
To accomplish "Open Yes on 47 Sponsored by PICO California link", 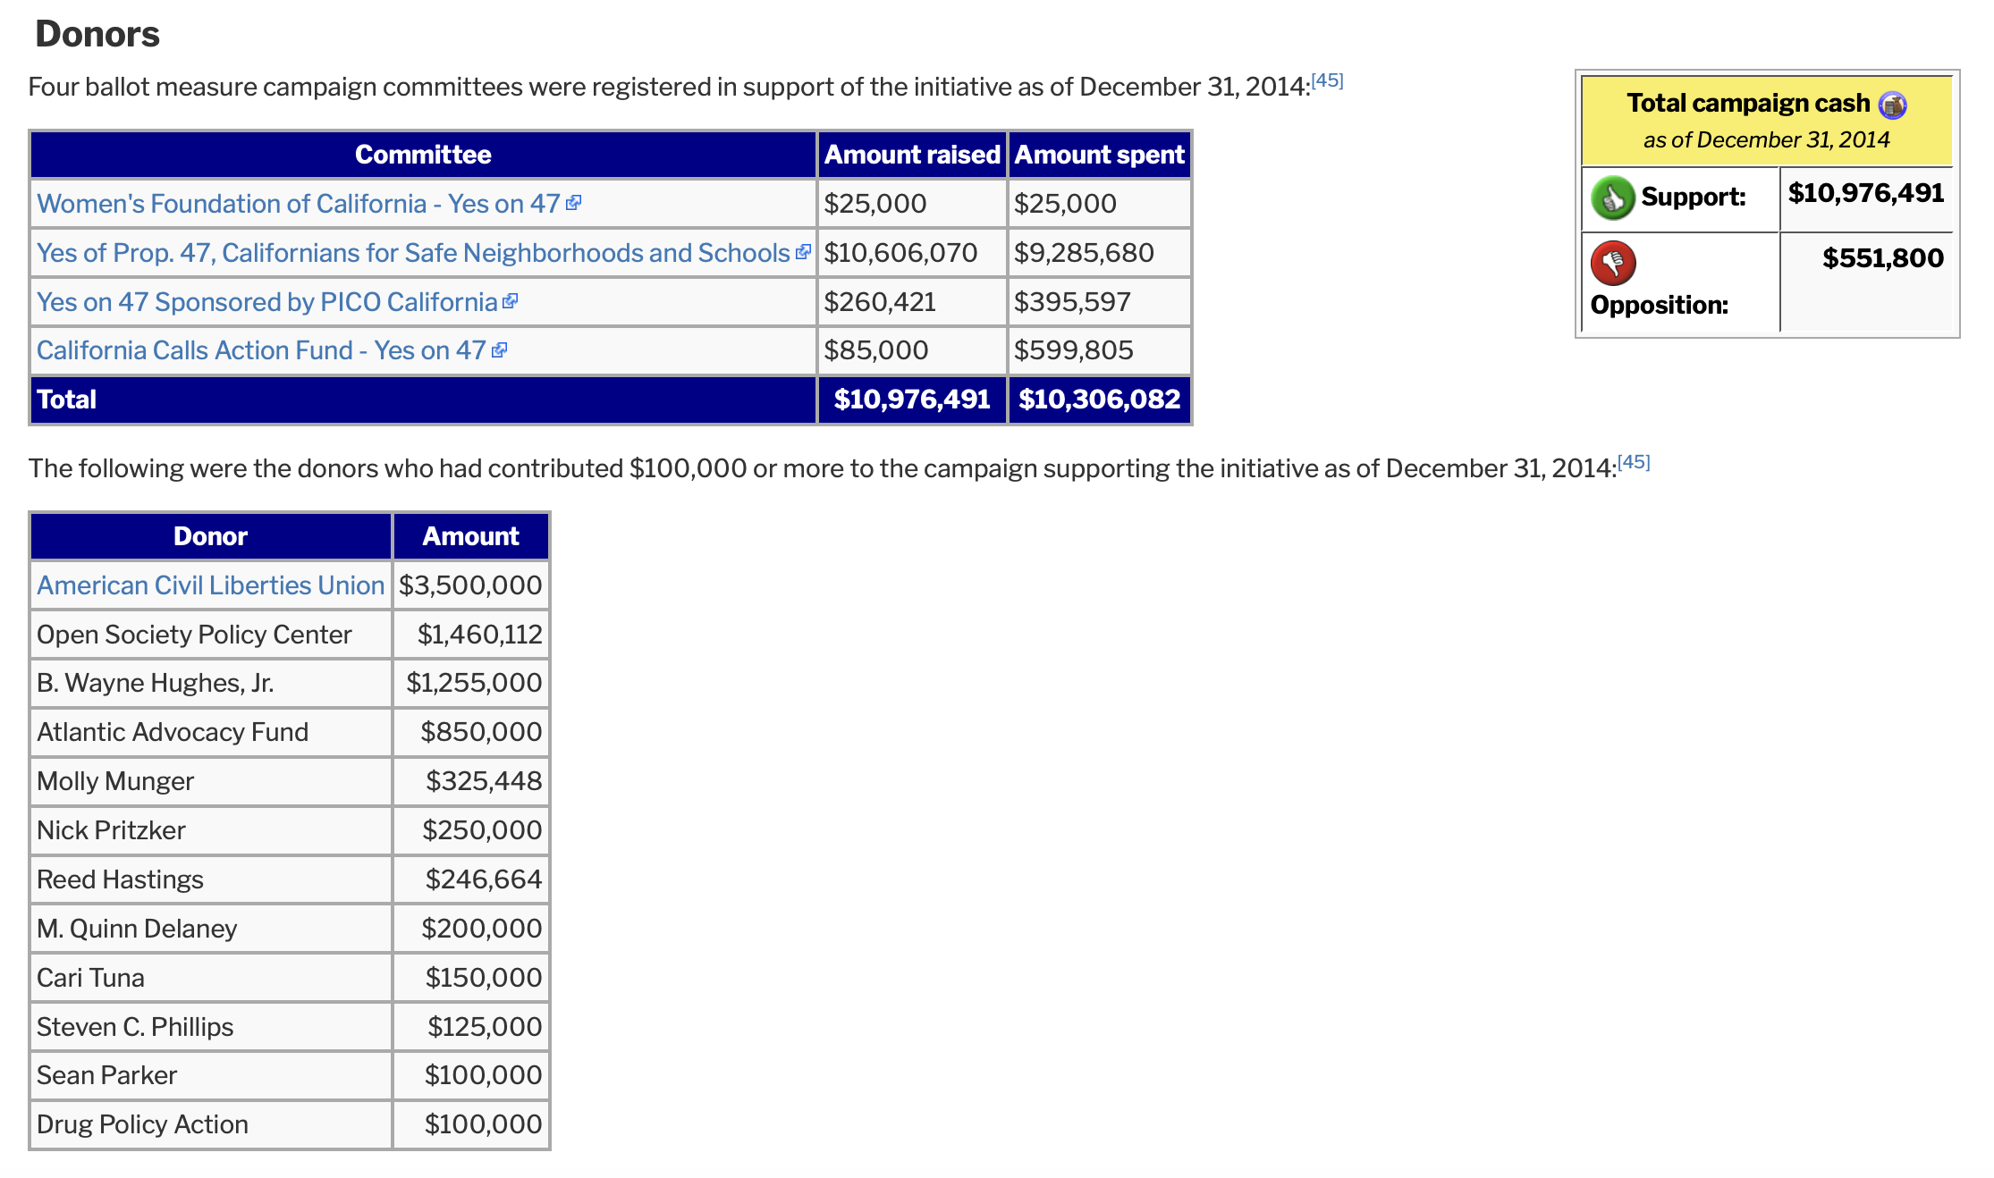I will point(266,302).
